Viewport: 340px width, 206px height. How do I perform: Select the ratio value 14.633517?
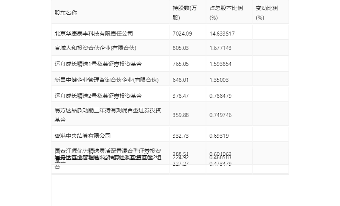[222, 34]
